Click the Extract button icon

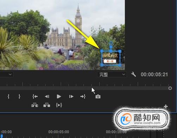tap(47, 105)
